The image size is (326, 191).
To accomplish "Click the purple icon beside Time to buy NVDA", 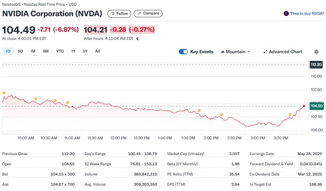I will click(286, 13).
